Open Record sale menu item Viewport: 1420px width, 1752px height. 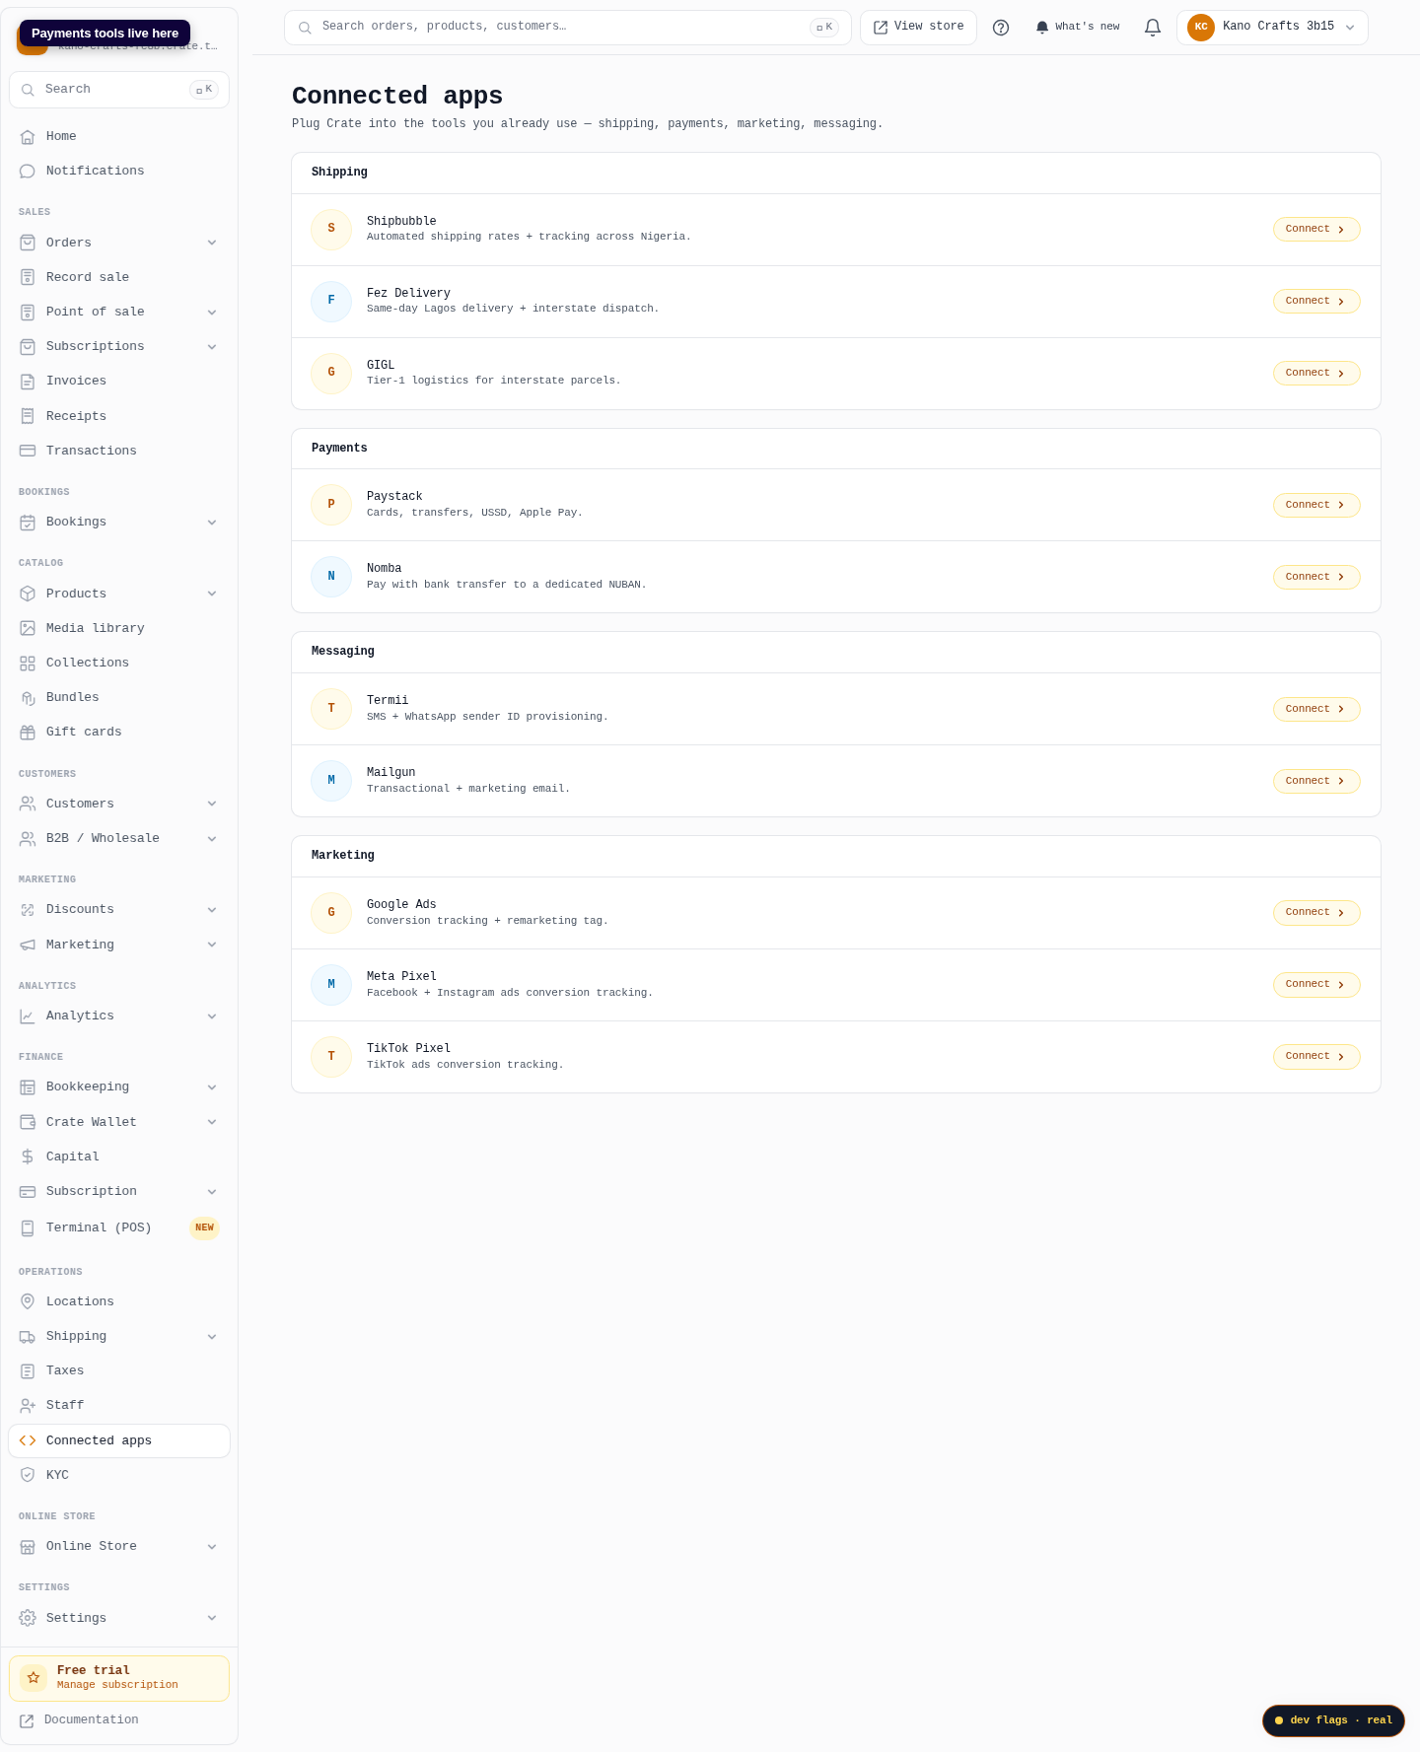[119, 277]
